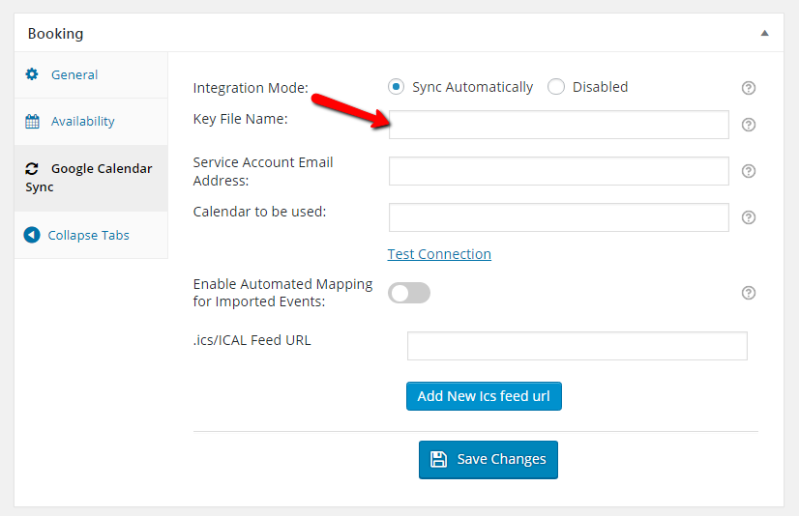
Task: Click the Test Connection link
Action: (439, 254)
